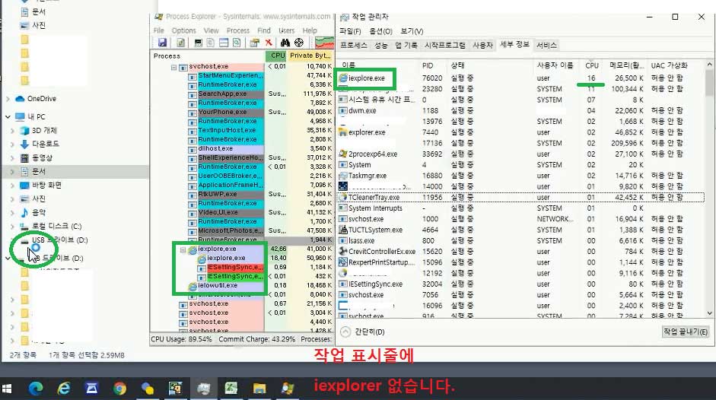Open the System Information icon in Process Explorer
716x400 pixels.
198,43
